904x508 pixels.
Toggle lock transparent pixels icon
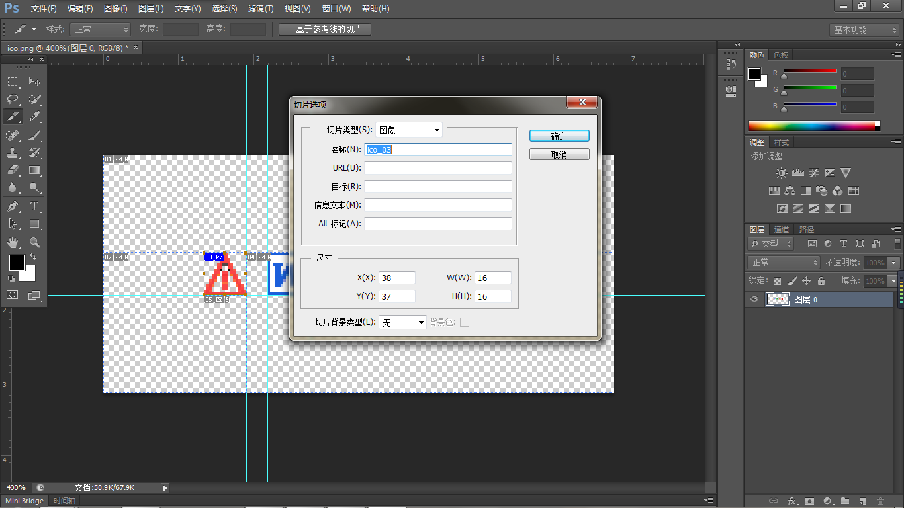777,281
